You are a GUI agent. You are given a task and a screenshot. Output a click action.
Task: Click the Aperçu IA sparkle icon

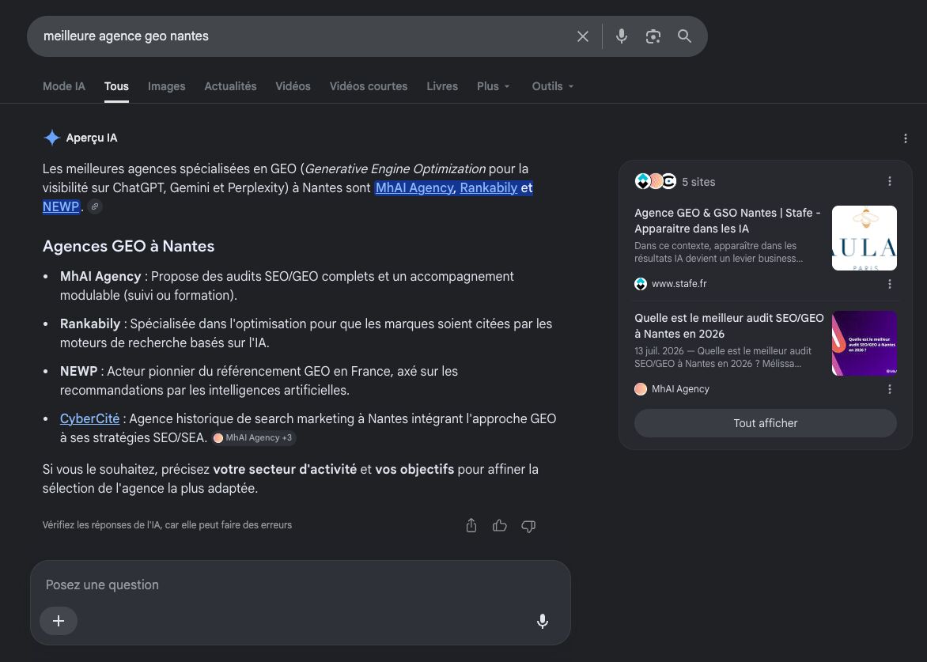point(52,138)
